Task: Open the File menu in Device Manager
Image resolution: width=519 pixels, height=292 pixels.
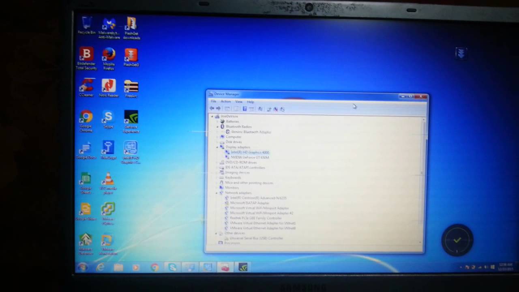Action: (x=213, y=101)
